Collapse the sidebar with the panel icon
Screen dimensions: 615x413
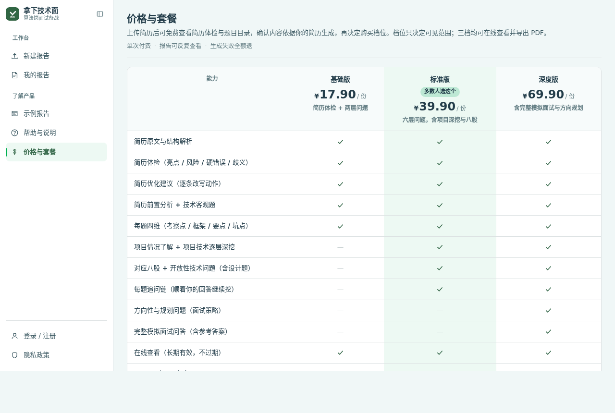100,14
